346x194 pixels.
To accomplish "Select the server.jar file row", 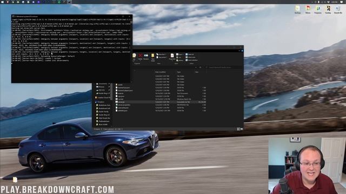I will (161, 102).
